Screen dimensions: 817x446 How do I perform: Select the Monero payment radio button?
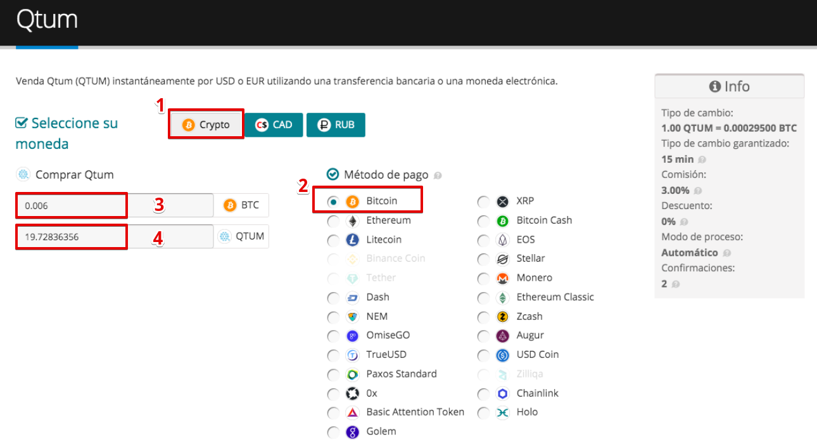pyautogui.click(x=483, y=279)
